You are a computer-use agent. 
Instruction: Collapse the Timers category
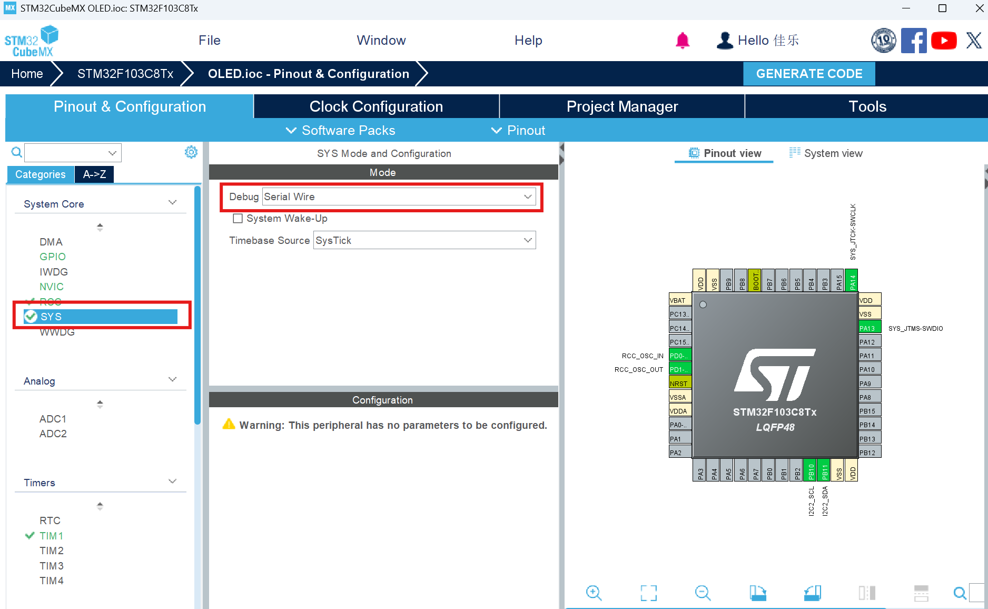click(x=172, y=482)
